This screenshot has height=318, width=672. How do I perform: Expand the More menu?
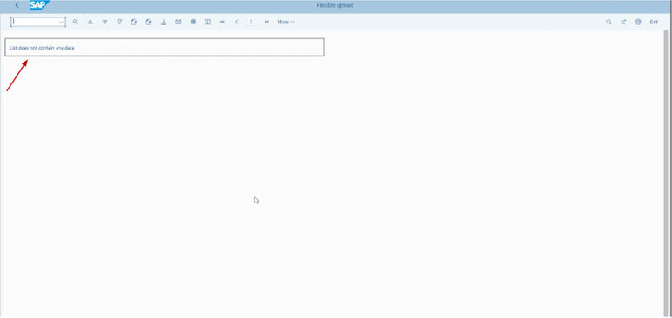(x=286, y=22)
